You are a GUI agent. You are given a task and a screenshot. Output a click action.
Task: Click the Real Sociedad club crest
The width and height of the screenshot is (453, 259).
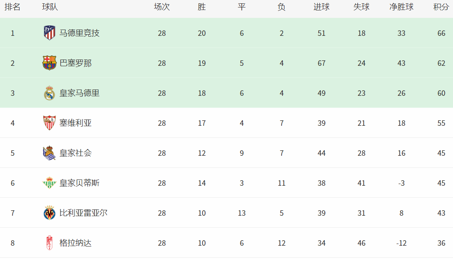pos(50,153)
